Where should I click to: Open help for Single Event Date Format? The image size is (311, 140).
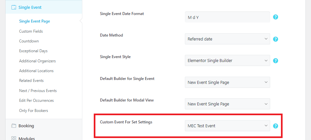(275, 17)
